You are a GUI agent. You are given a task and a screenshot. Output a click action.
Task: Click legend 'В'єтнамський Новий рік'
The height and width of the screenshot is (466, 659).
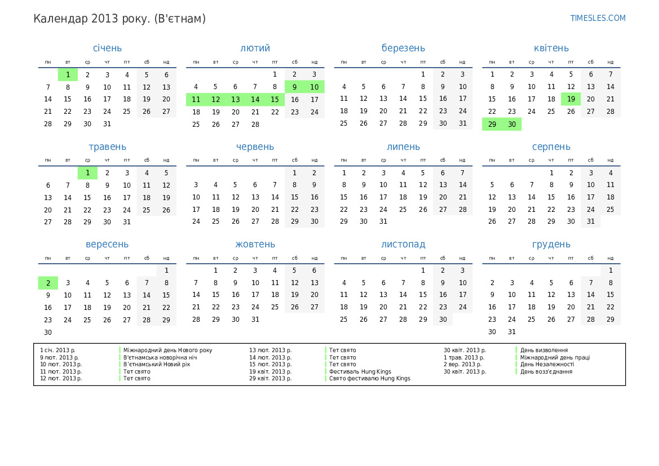click(x=156, y=365)
